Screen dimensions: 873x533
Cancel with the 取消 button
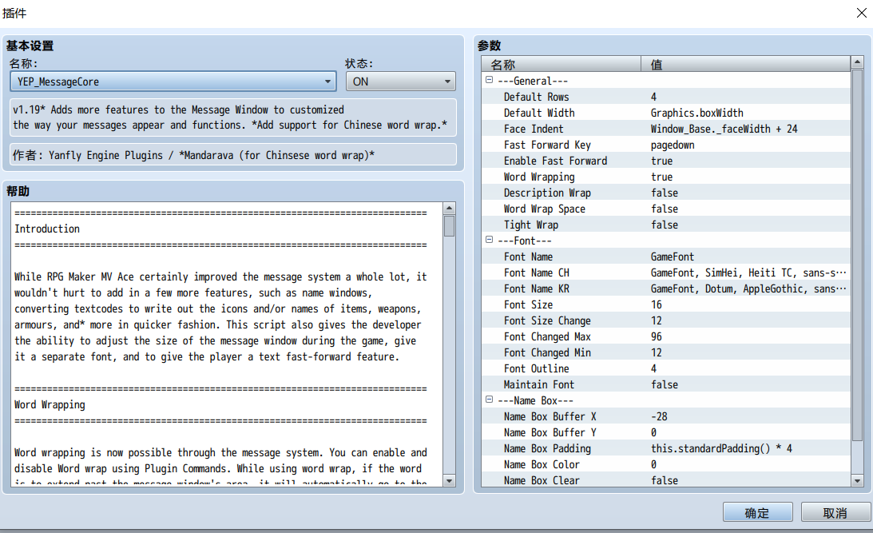(x=835, y=512)
